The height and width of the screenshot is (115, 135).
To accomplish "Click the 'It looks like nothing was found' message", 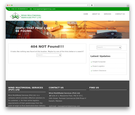I will pos(47,52).
